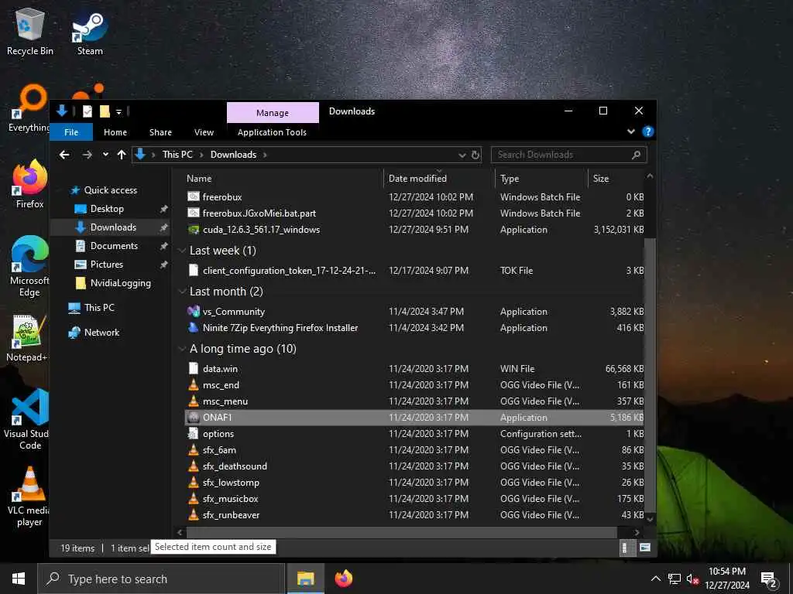Viewport: 793px width, 594px height.
Task: Collapse the Last week (1) group
Action: click(x=182, y=251)
